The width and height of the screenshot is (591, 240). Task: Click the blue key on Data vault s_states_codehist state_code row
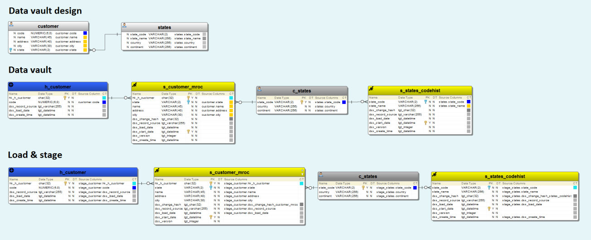426,102
